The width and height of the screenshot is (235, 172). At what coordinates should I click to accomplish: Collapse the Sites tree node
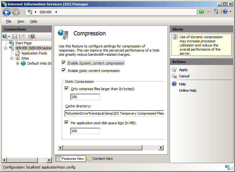pos(12,58)
